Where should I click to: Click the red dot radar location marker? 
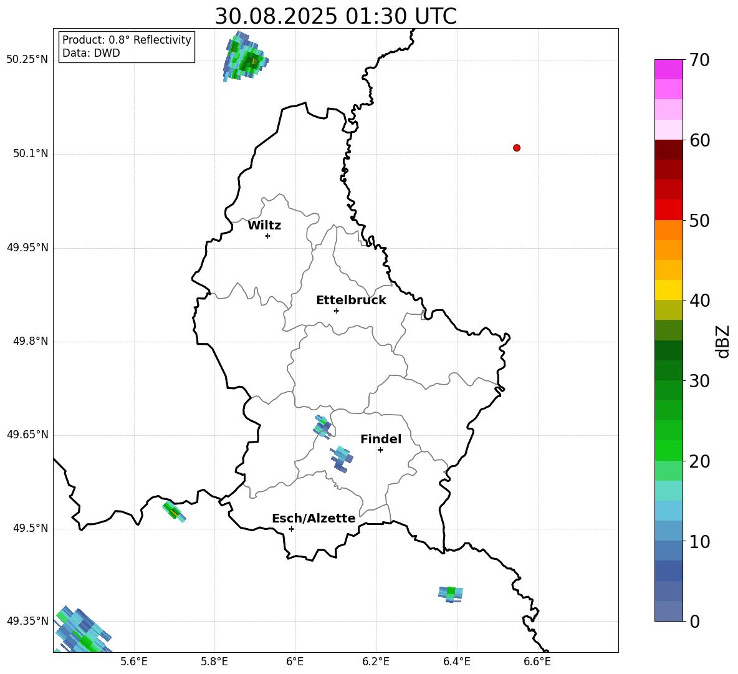click(x=516, y=148)
